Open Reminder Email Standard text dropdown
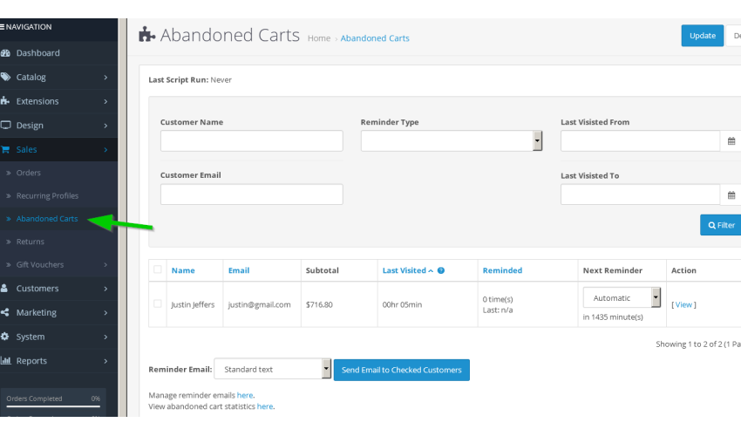Viewport: 741px width, 436px height. [272, 369]
